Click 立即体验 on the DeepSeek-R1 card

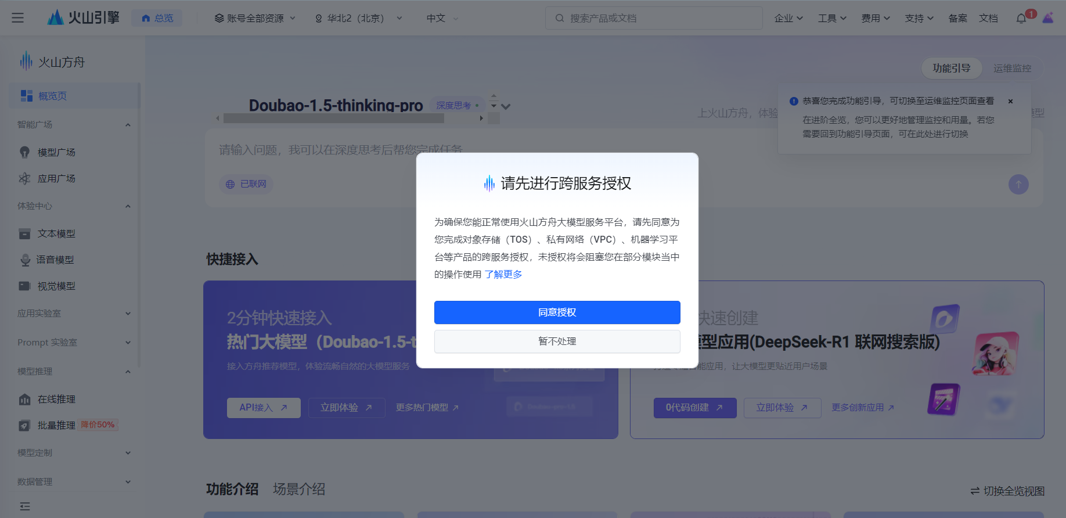point(782,408)
